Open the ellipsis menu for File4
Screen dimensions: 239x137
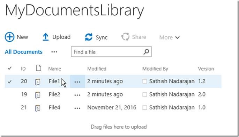(77, 108)
